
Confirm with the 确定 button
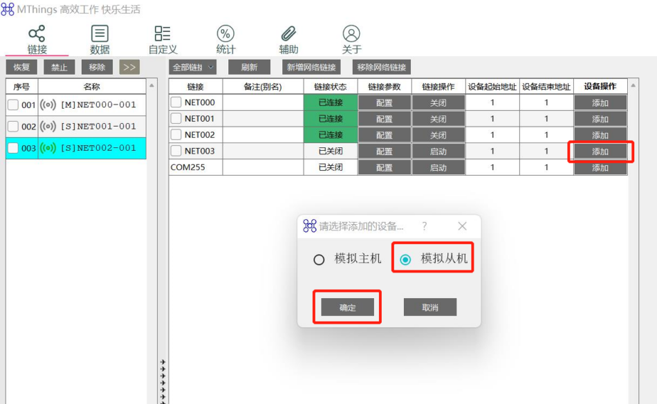click(347, 307)
